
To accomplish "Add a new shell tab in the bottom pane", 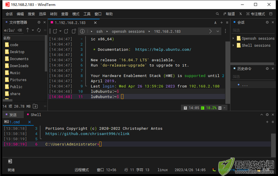I will point(267,122).
